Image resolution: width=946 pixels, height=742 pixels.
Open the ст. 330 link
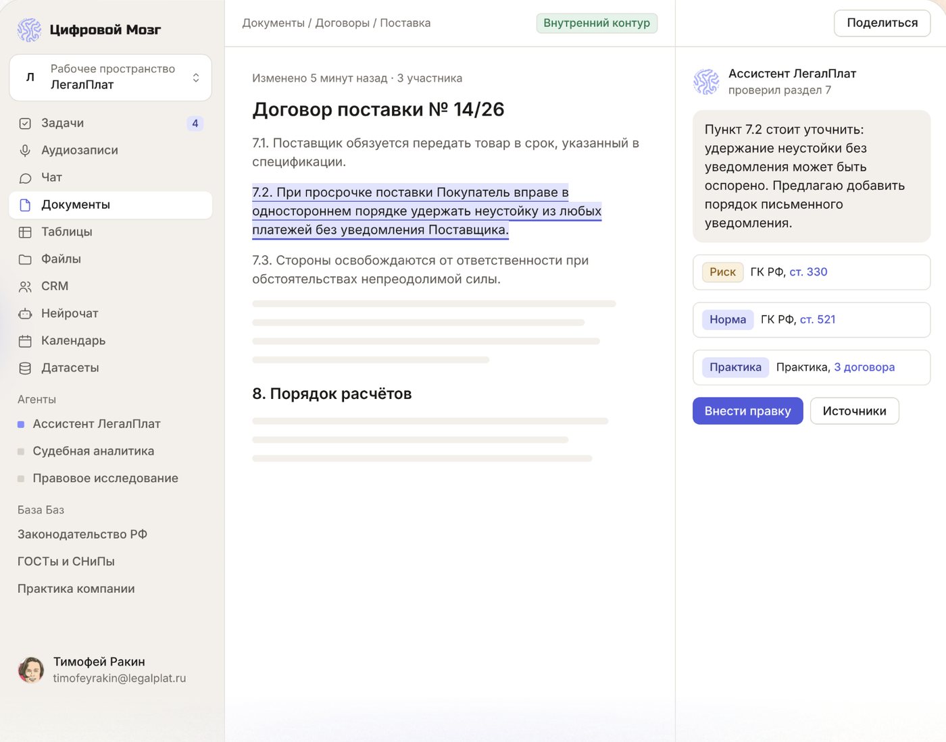pyautogui.click(x=808, y=272)
